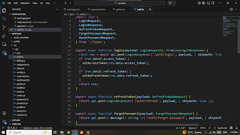The height and width of the screenshot is (135, 240).
Task: Open Copilot status icon in status bar
Action: tap(231, 128)
